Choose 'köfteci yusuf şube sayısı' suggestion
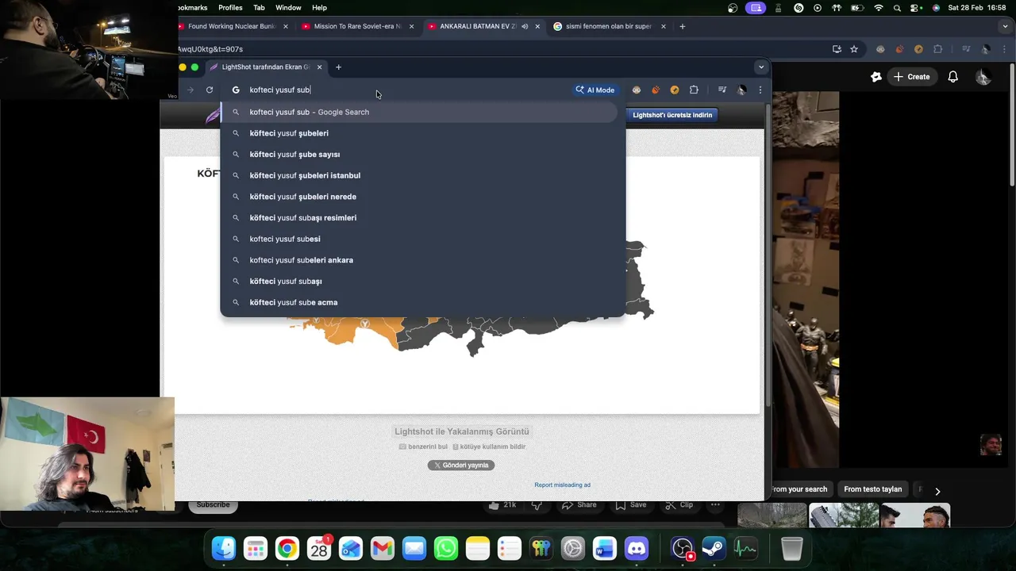 (422, 155)
